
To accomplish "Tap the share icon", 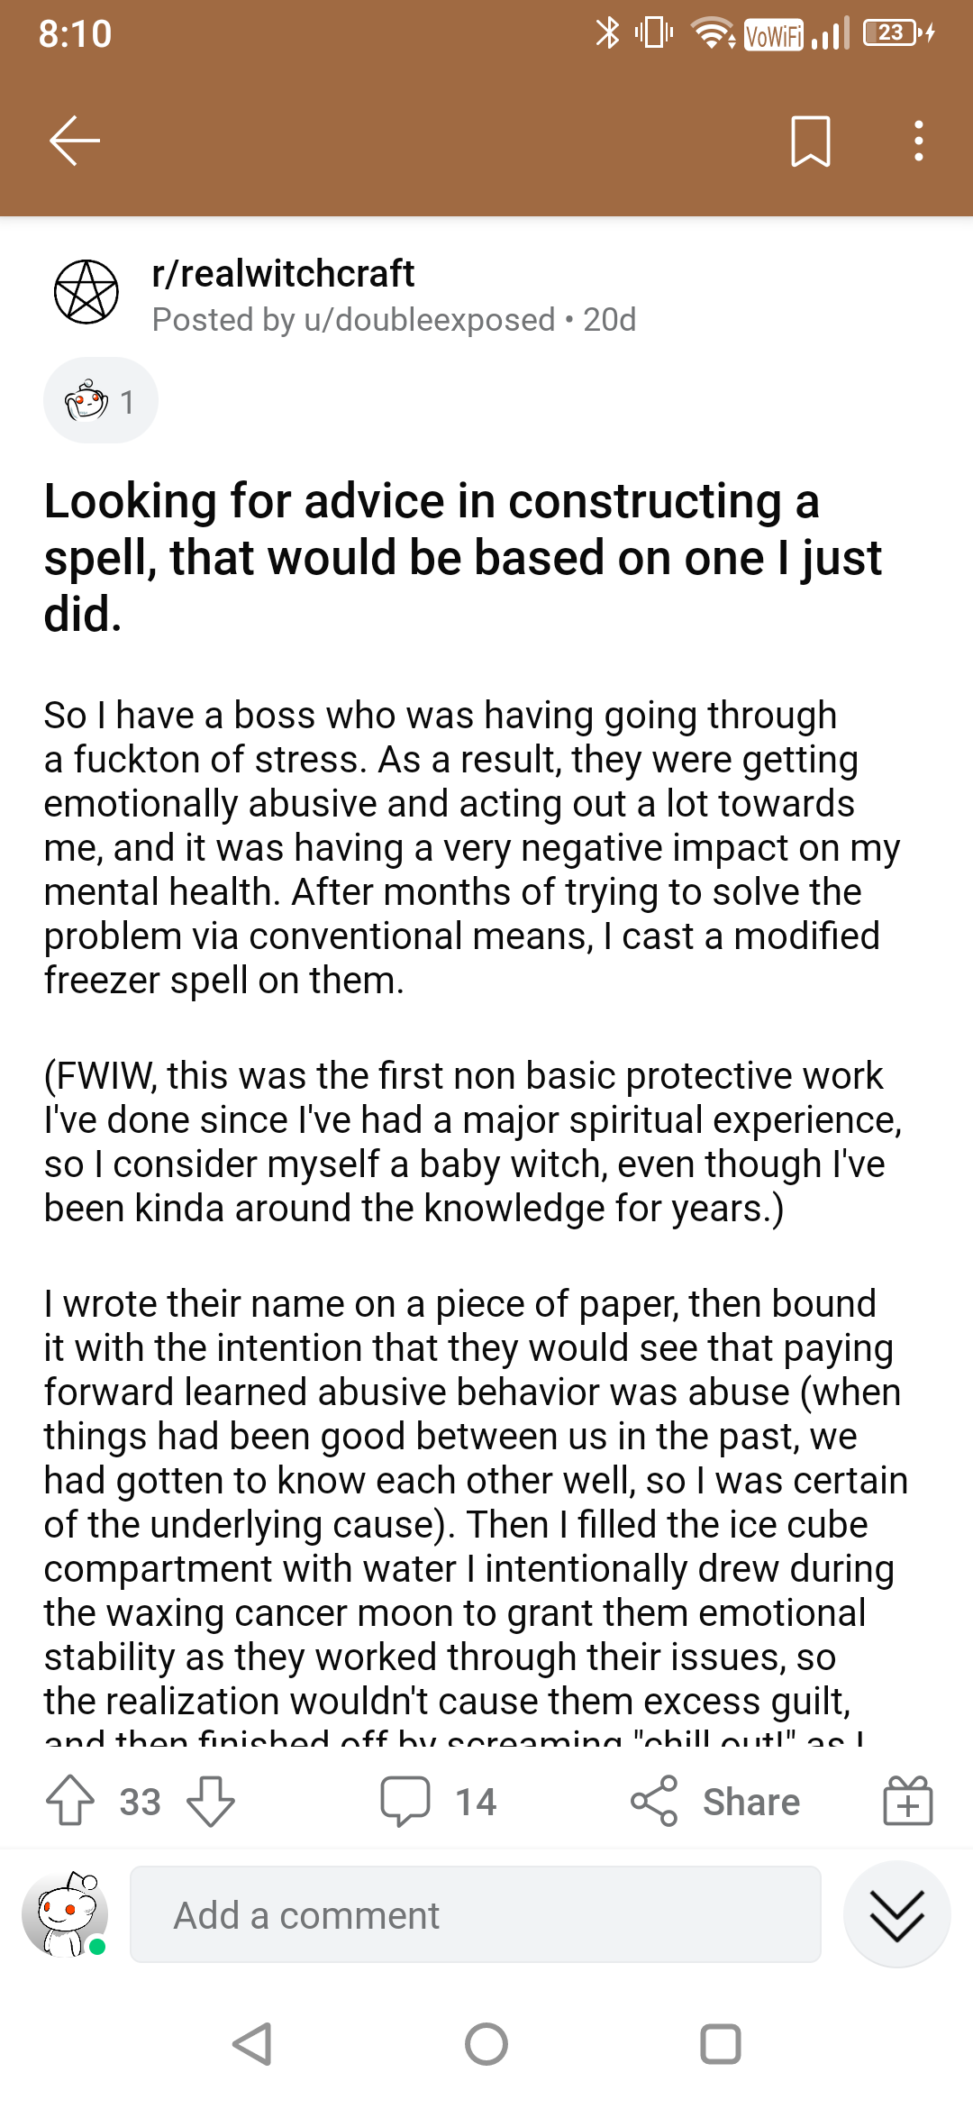I will [654, 1802].
